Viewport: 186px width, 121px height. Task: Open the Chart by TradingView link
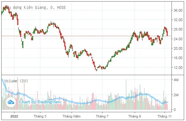[40, 102]
